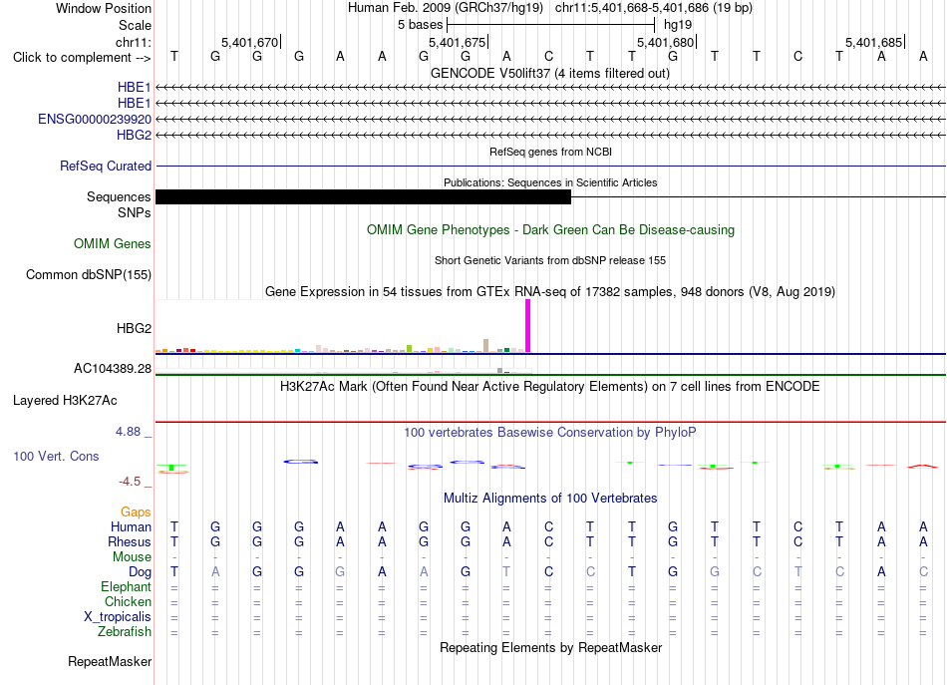Screen dimensions: 947x685
Task: Click the 'Click to complement -->' label
Action: [x=82, y=58]
